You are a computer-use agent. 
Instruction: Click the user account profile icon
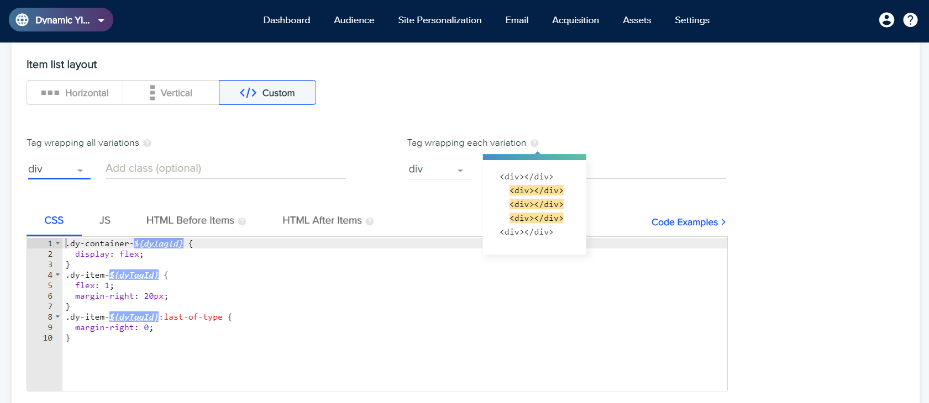click(886, 20)
